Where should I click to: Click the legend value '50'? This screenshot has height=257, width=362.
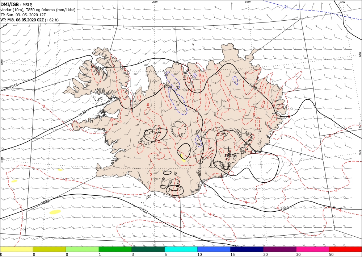tap(331, 254)
